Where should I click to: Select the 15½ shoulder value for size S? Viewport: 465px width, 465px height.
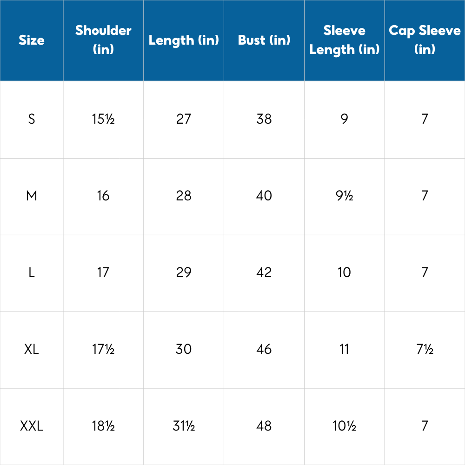pos(103,120)
